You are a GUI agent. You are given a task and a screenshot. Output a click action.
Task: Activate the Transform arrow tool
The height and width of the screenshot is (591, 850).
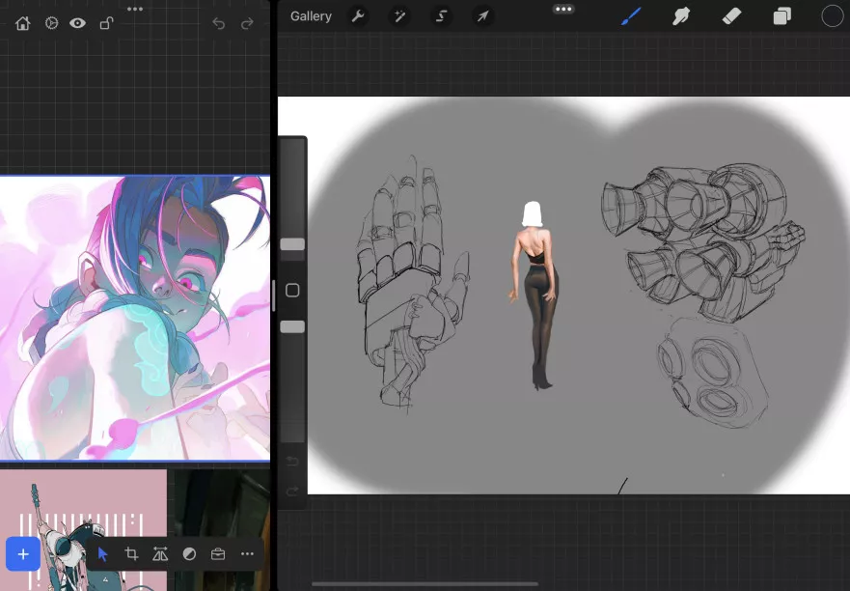point(482,16)
